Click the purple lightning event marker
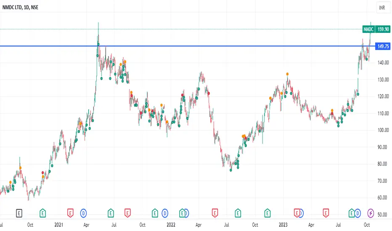 click(x=371, y=213)
